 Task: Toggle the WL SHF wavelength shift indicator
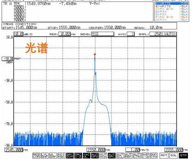pos(53,156)
